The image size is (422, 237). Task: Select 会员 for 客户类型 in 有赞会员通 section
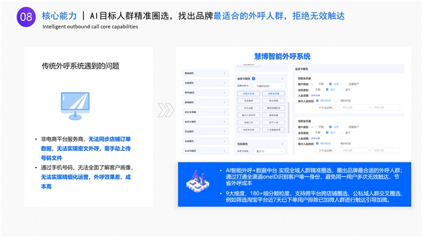coord(334,127)
